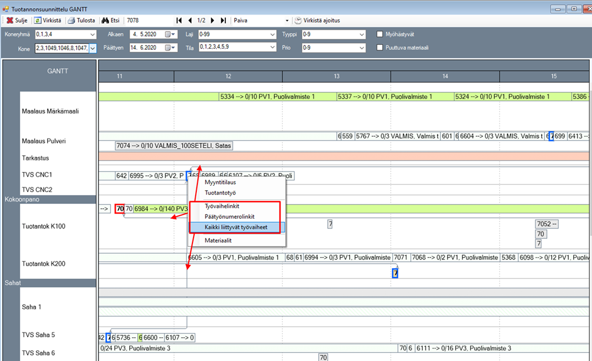Image resolution: width=592 pixels, height=361 pixels.
Task: Click day 14 in the timeline header
Action: (445, 76)
